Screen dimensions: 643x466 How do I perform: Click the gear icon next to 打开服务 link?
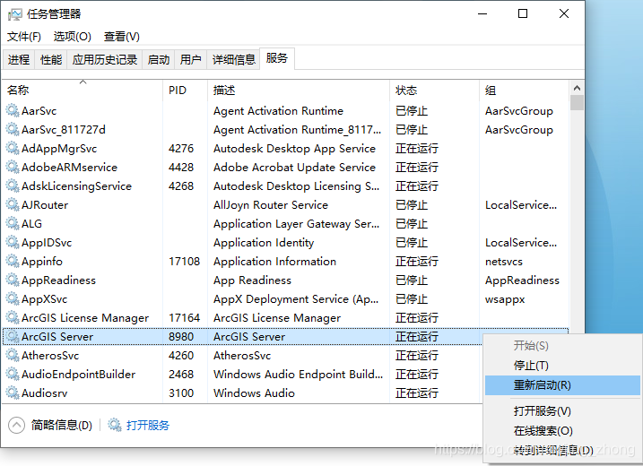tap(115, 425)
